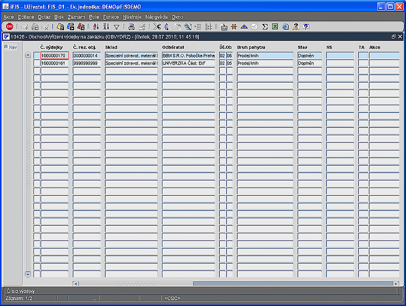
Task: Click the right arrow of horizontal scrollbar
Action: 396,284
